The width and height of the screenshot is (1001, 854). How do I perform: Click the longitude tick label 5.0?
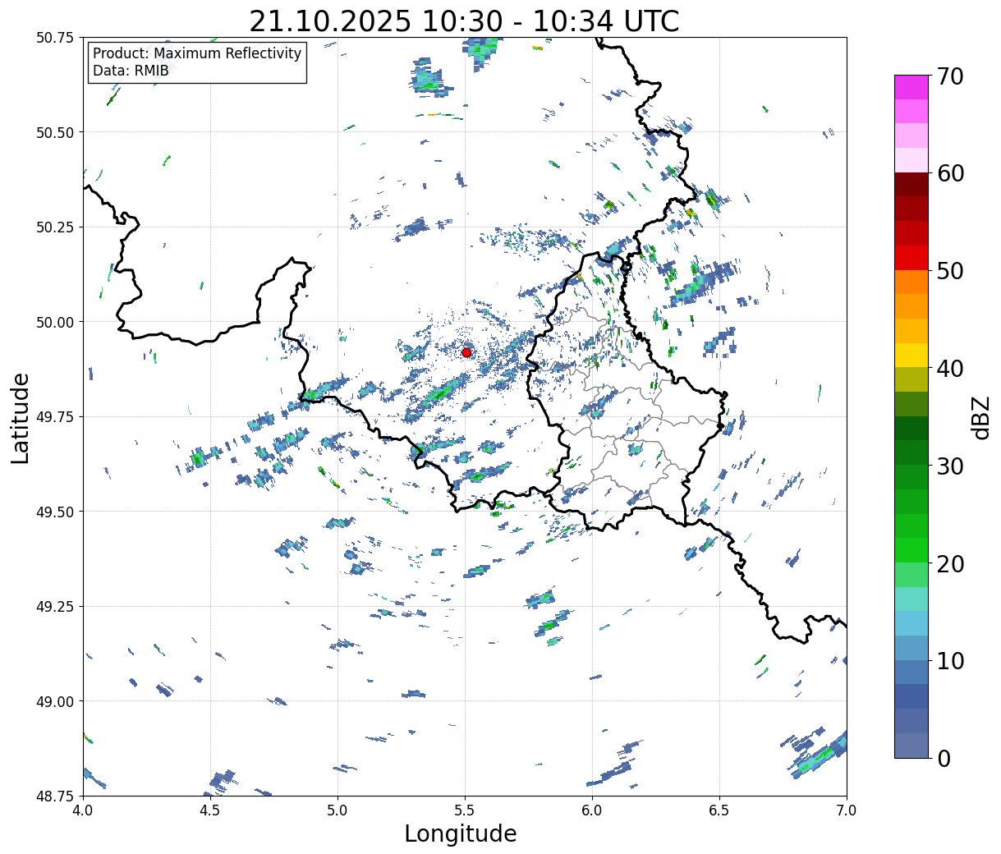pyautogui.click(x=337, y=810)
